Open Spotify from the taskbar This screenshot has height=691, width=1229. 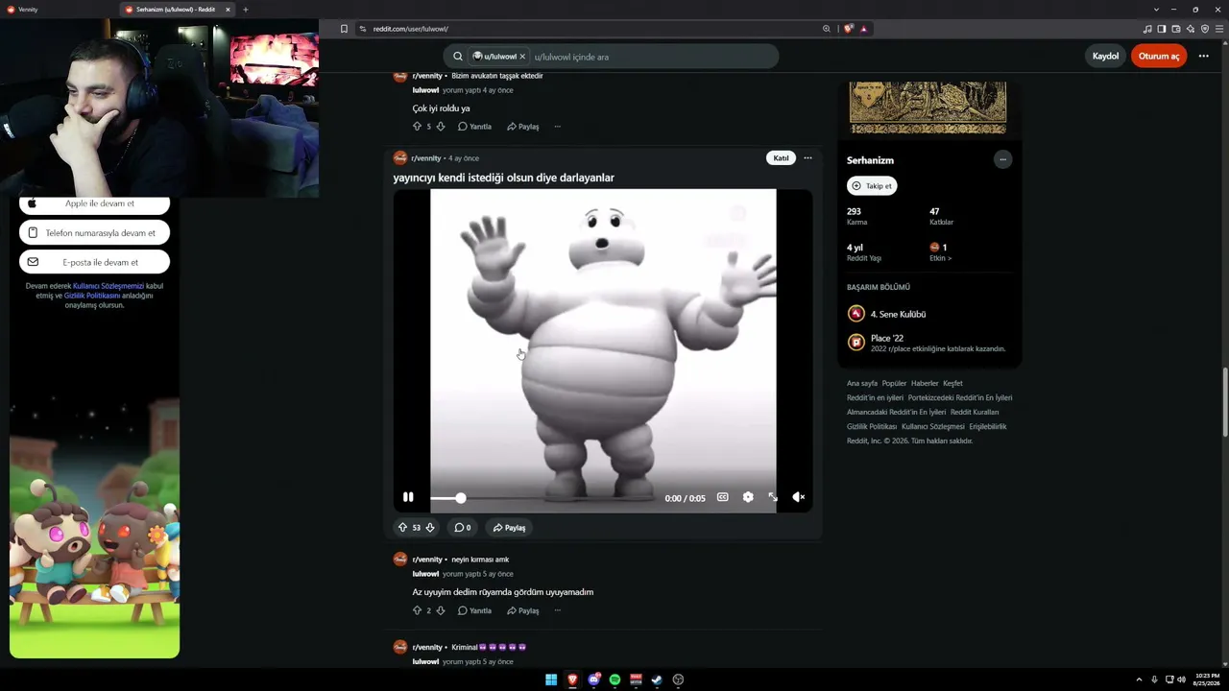click(614, 679)
